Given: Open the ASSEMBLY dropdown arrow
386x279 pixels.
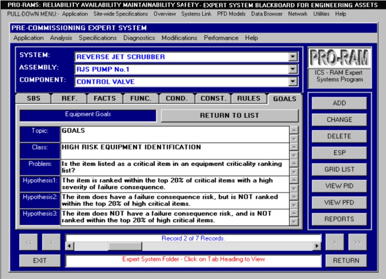Looking at the screenshot, I should tap(293, 69).
